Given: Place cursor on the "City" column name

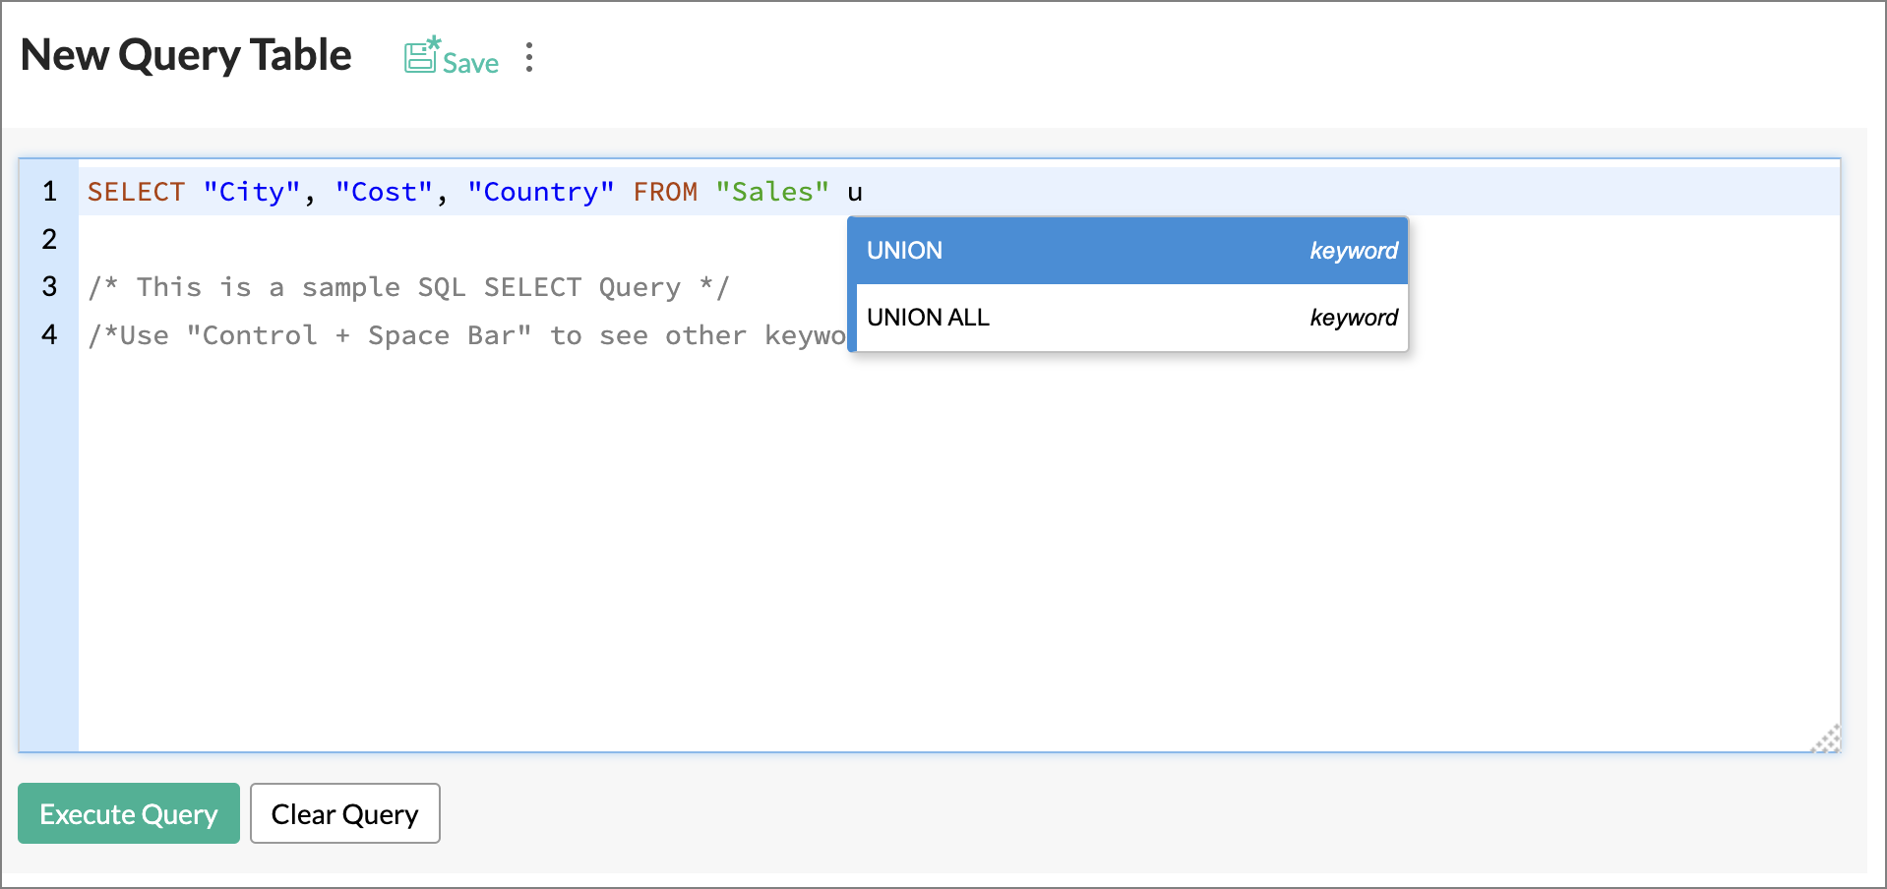Looking at the screenshot, I should 251,192.
